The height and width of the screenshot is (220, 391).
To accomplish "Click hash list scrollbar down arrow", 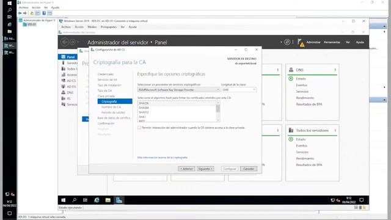I will pyautogui.click(x=218, y=120).
